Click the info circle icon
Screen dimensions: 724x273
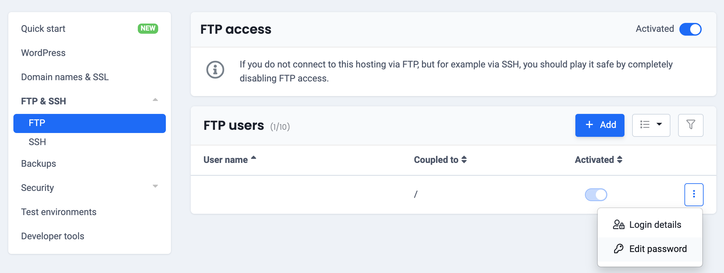[215, 70]
